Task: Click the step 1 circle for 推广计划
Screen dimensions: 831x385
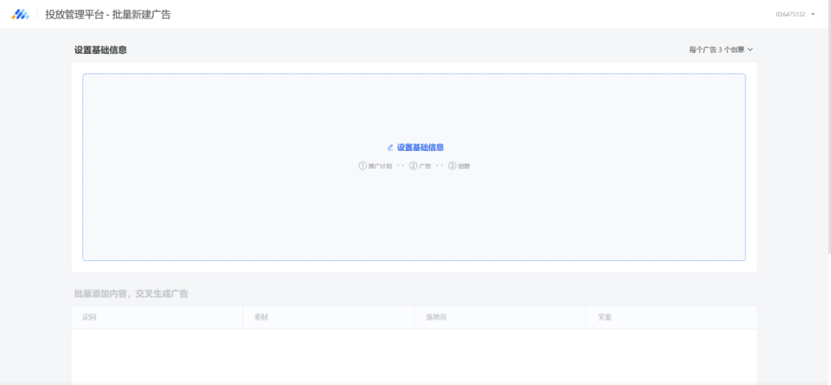Action: coord(362,166)
